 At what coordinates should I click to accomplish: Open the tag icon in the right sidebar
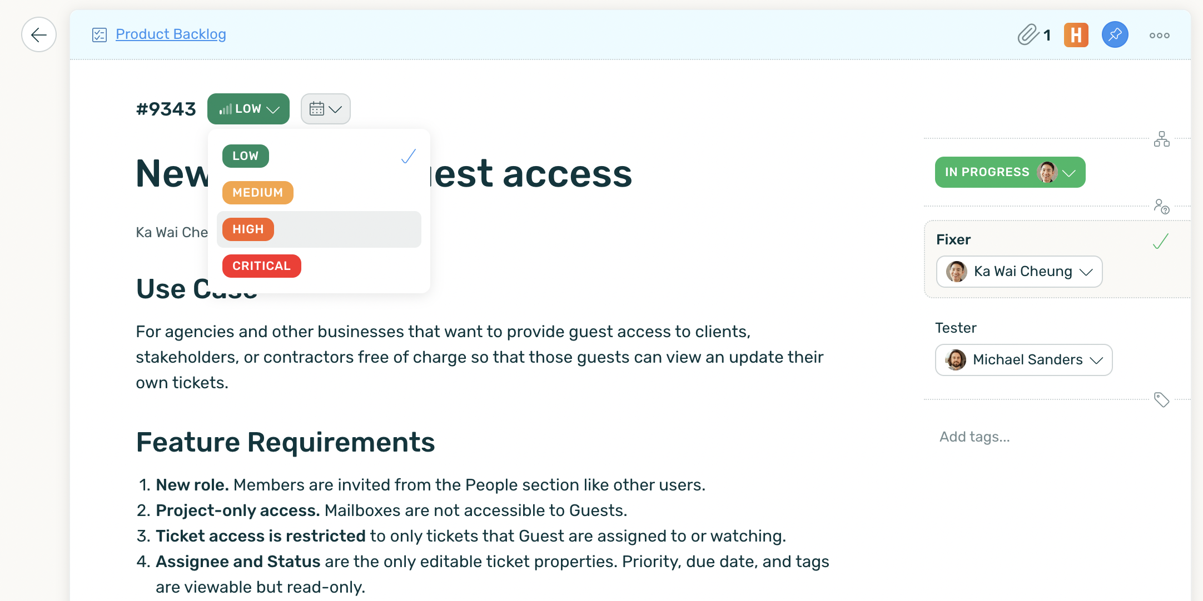1162,399
